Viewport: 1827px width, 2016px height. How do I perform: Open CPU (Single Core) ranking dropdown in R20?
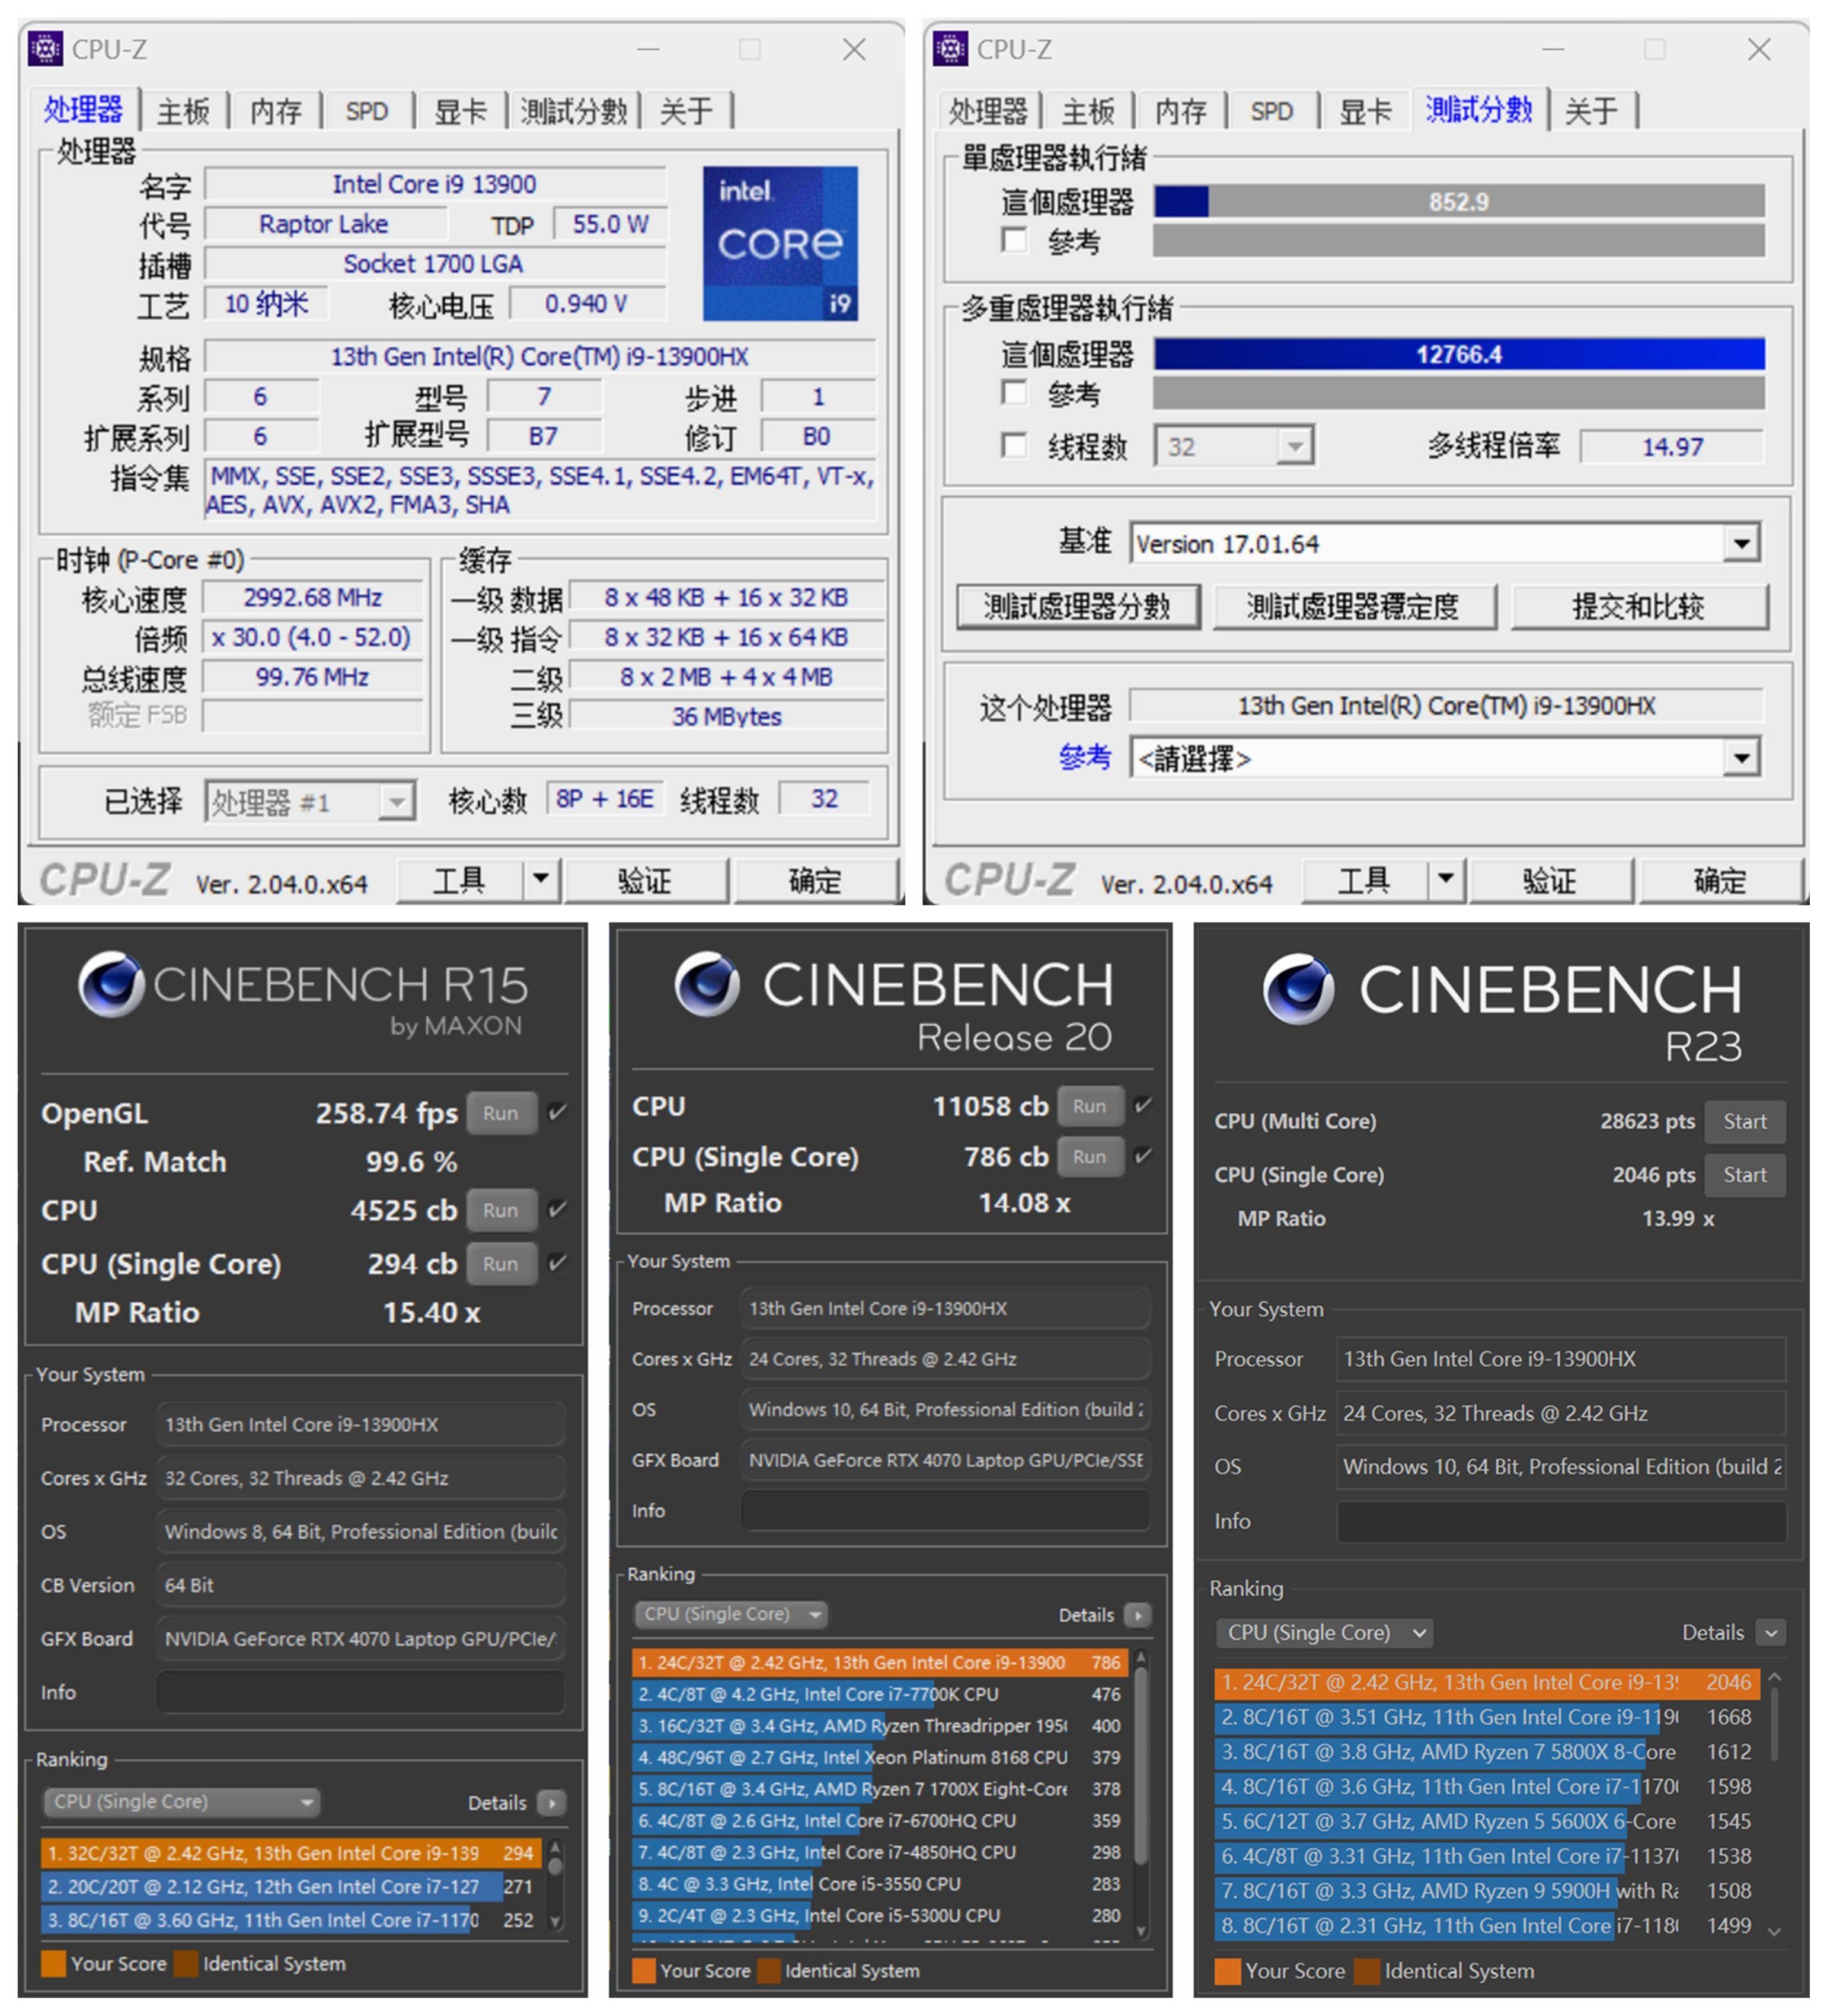[730, 1614]
